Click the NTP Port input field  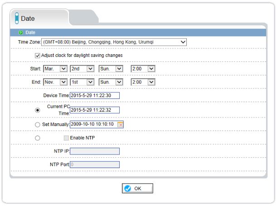pos(95,165)
